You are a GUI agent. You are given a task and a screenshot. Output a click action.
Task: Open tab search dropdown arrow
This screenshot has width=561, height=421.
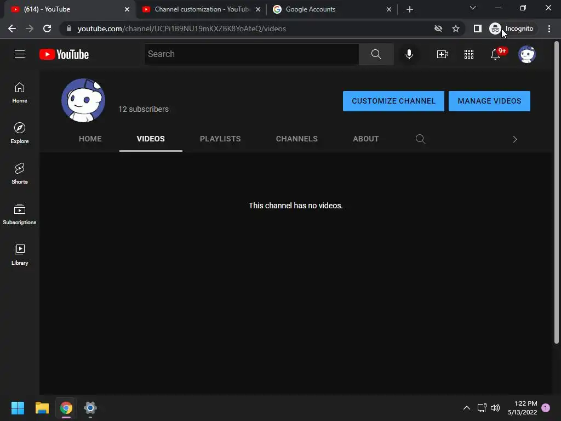[x=473, y=8]
